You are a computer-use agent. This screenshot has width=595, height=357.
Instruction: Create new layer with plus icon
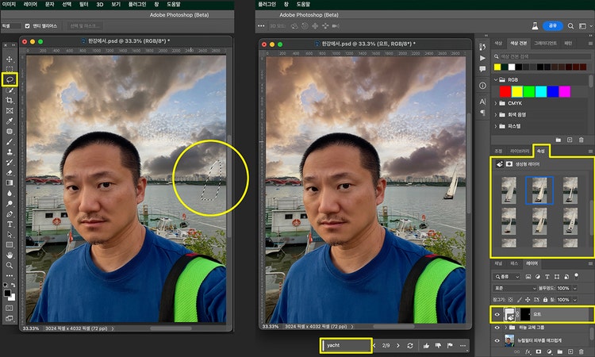tap(570, 352)
